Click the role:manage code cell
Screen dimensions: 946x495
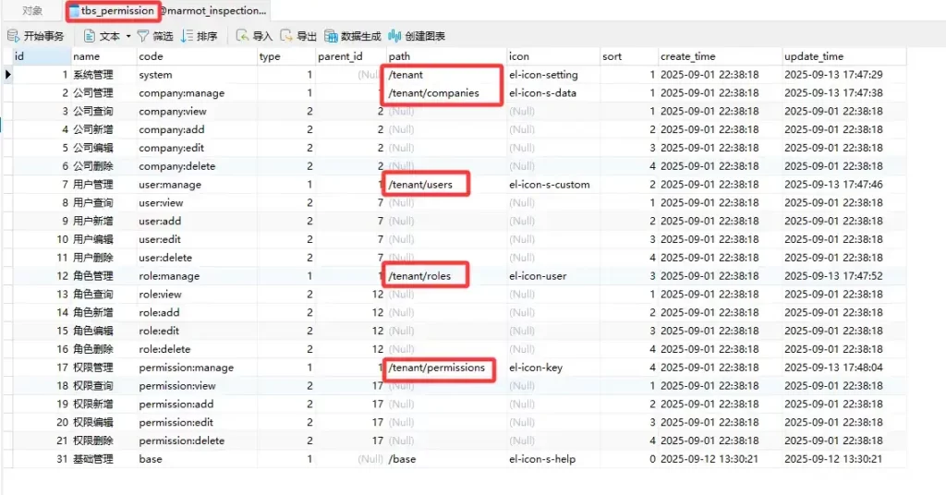pyautogui.click(x=169, y=276)
